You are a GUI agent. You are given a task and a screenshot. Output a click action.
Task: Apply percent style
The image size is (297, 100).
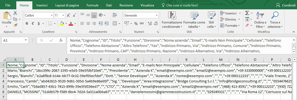[136, 24]
